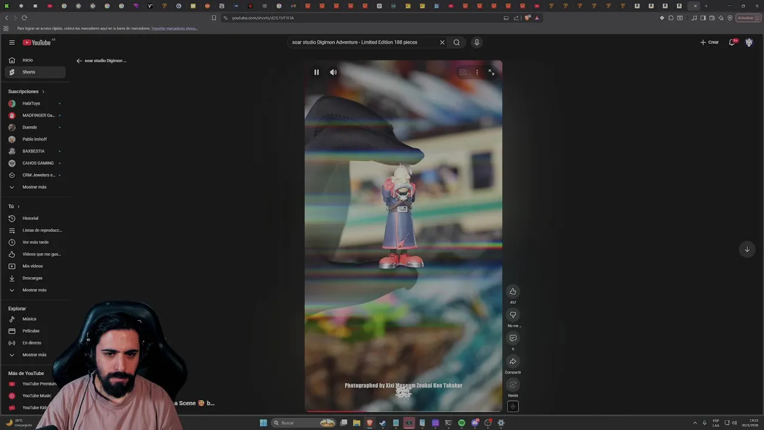The height and width of the screenshot is (430, 764).
Task: Open Spotify from the taskbar
Action: [x=461, y=423]
